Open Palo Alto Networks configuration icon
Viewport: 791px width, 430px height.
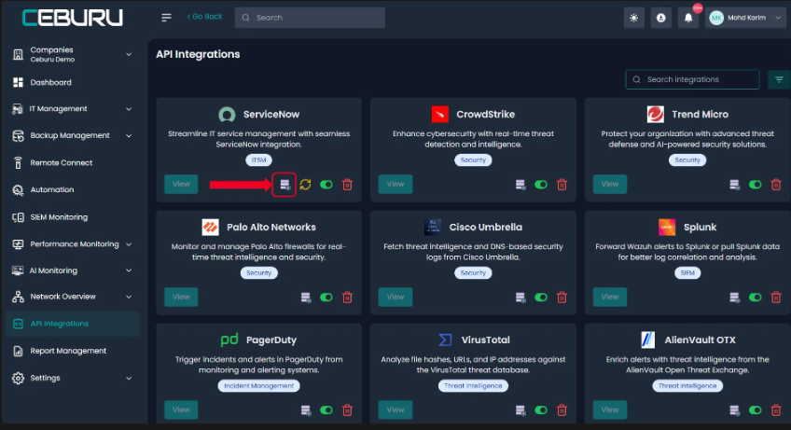306,298
